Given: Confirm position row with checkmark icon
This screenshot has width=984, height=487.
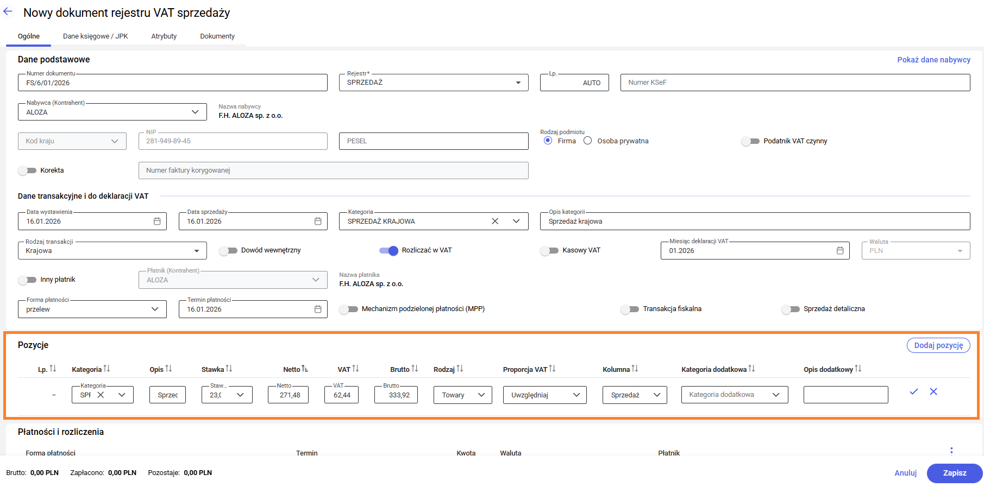Looking at the screenshot, I should tap(914, 391).
